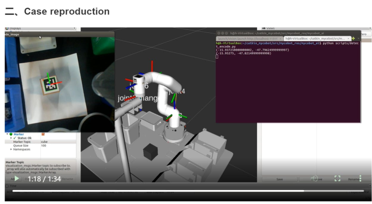372x204 pixels.
Task: Mute the video using the speaker icon
Action: (314, 178)
